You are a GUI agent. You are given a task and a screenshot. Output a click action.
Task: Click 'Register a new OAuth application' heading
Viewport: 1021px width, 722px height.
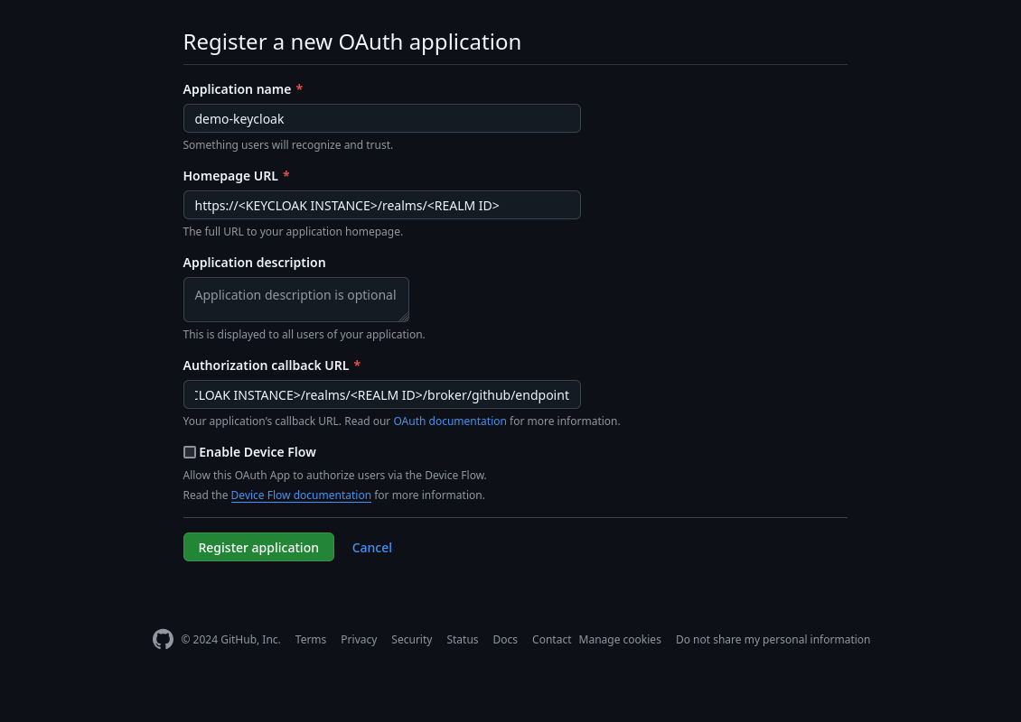[352, 42]
